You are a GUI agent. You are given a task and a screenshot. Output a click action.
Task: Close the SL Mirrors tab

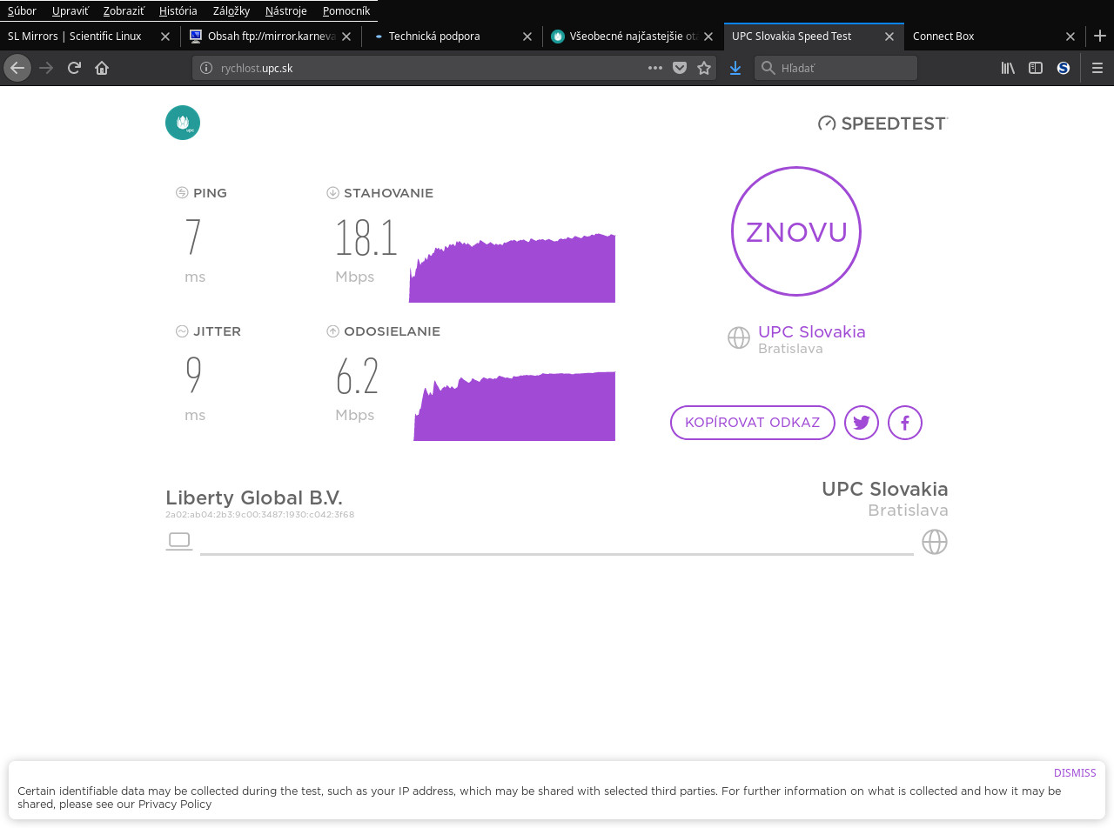(165, 37)
